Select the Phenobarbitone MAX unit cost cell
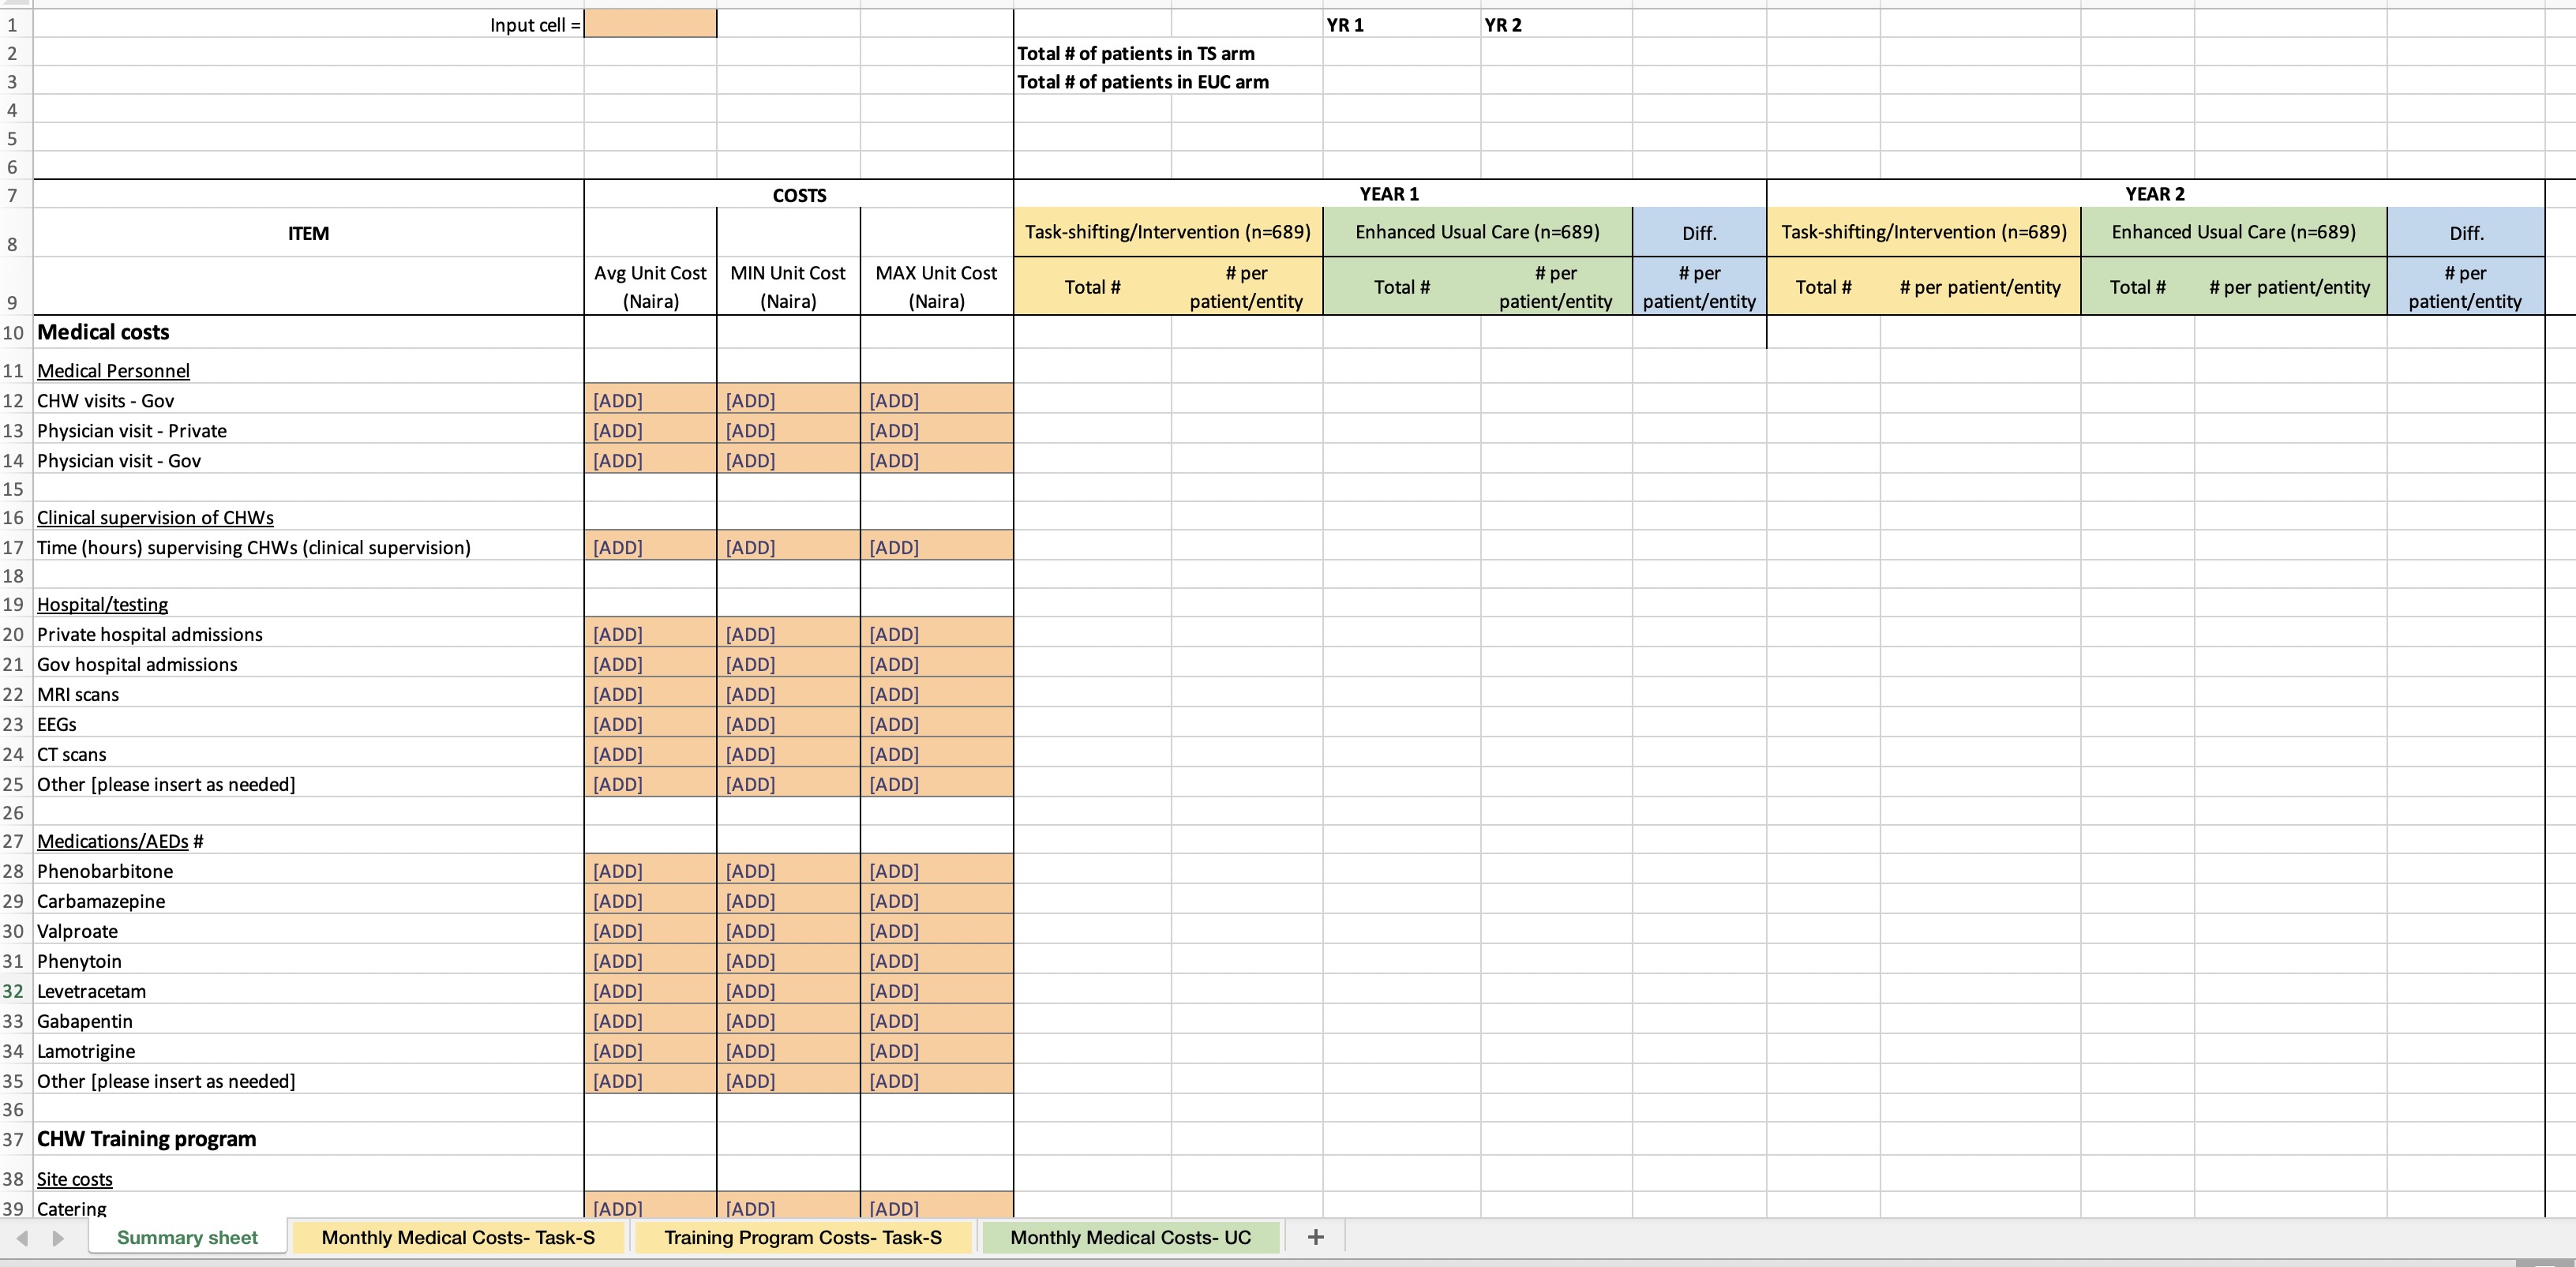 [x=936, y=871]
